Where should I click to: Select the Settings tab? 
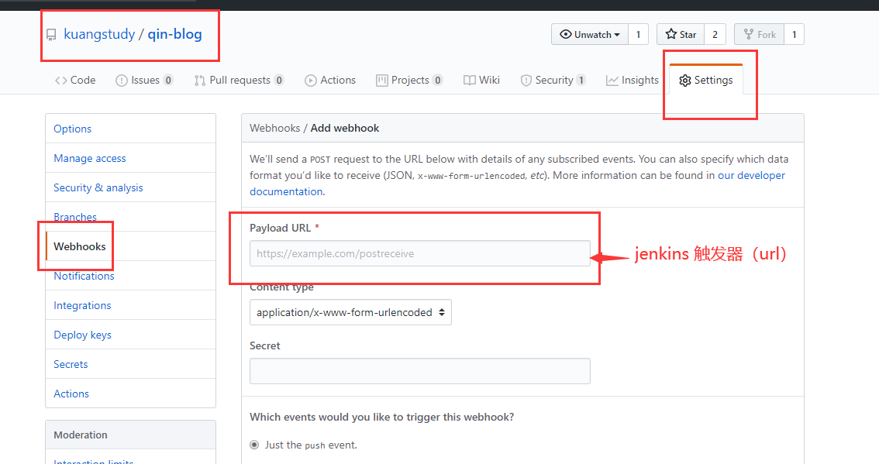[x=706, y=80]
